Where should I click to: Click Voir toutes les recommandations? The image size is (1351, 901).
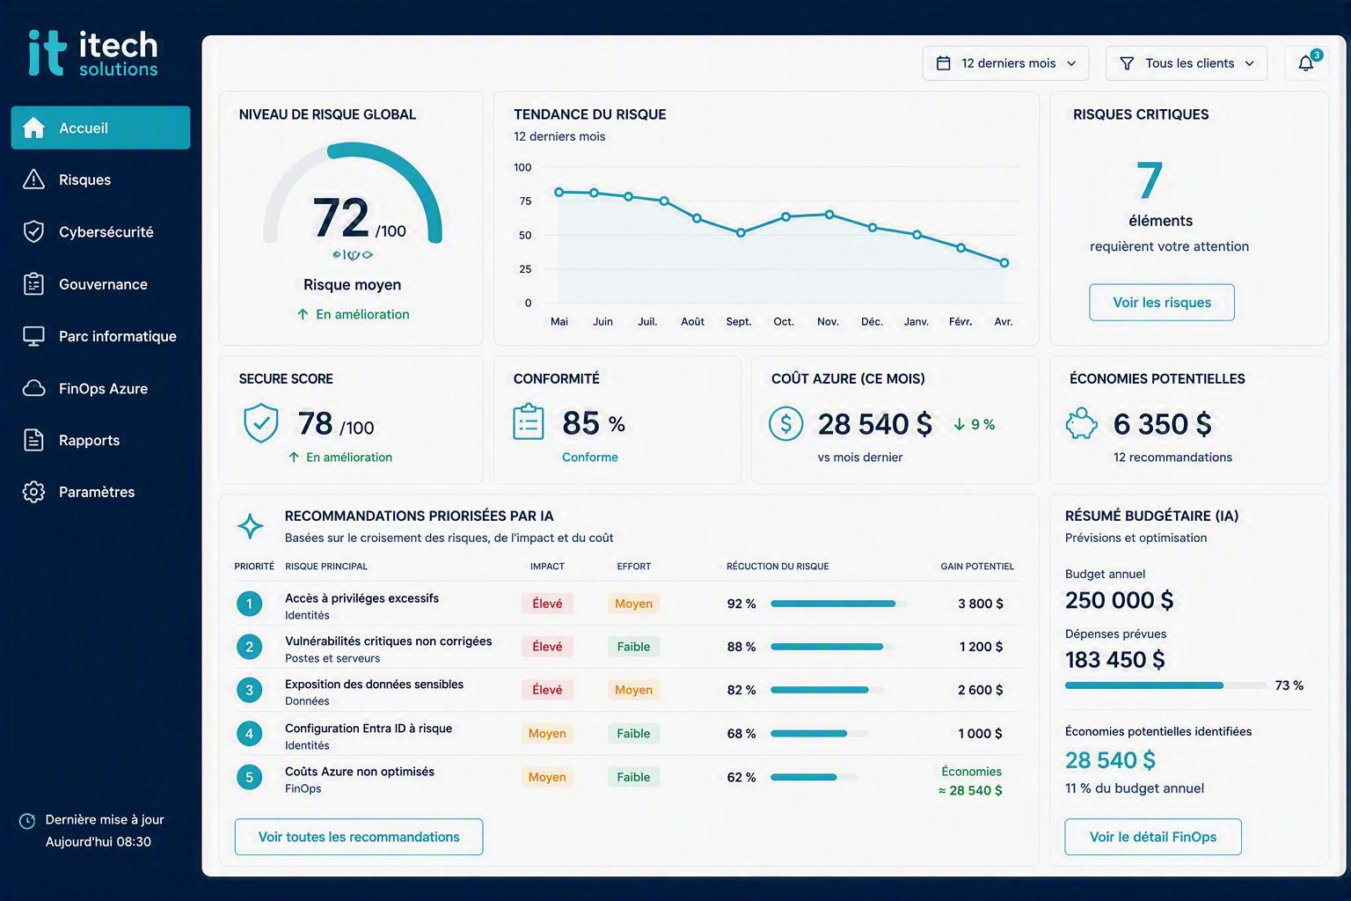click(x=359, y=837)
